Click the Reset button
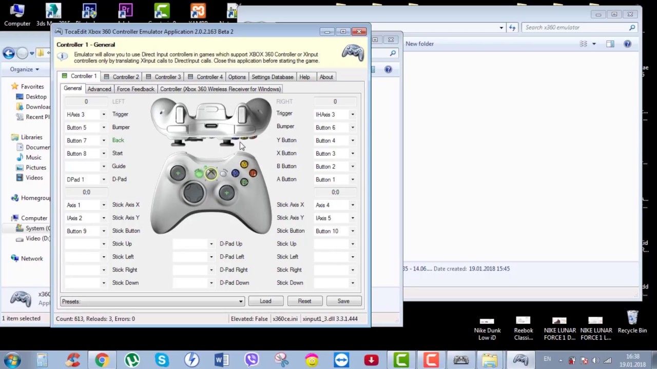Image resolution: width=657 pixels, height=369 pixels. [x=304, y=301]
